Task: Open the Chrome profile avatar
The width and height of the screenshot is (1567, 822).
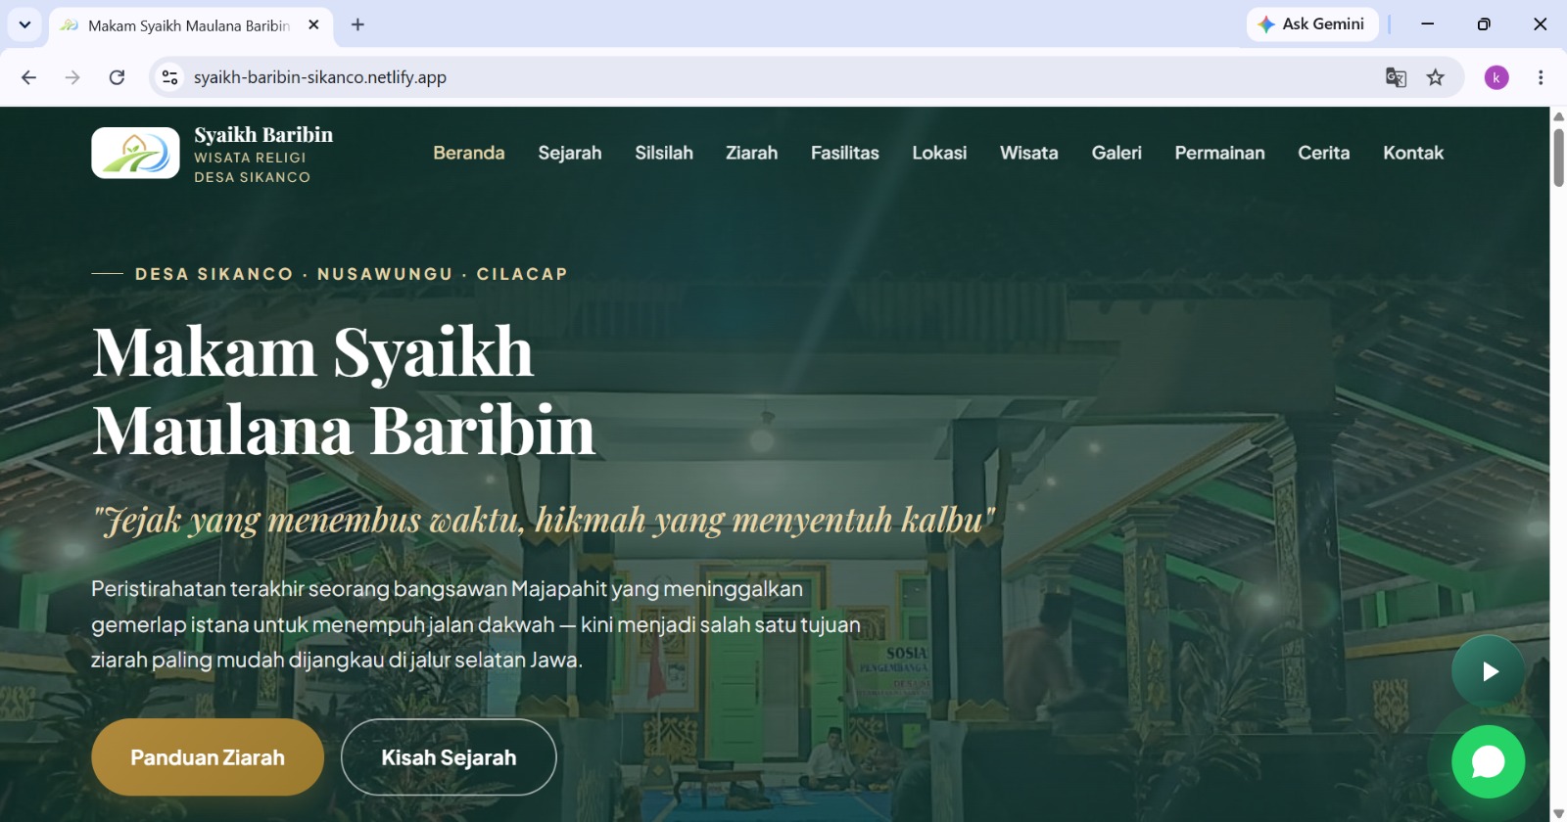Action: [1496, 77]
